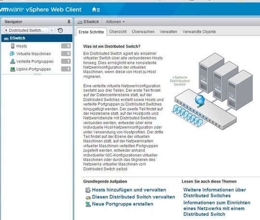Viewport: 260px width, 220px height.
Task: Click the Virtuelle Maschinen count badge
Action: (66, 53)
